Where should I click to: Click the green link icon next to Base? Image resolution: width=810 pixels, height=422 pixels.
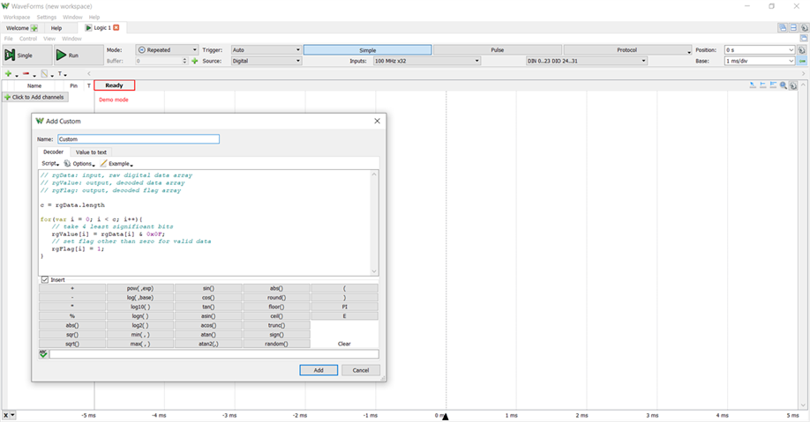802,61
